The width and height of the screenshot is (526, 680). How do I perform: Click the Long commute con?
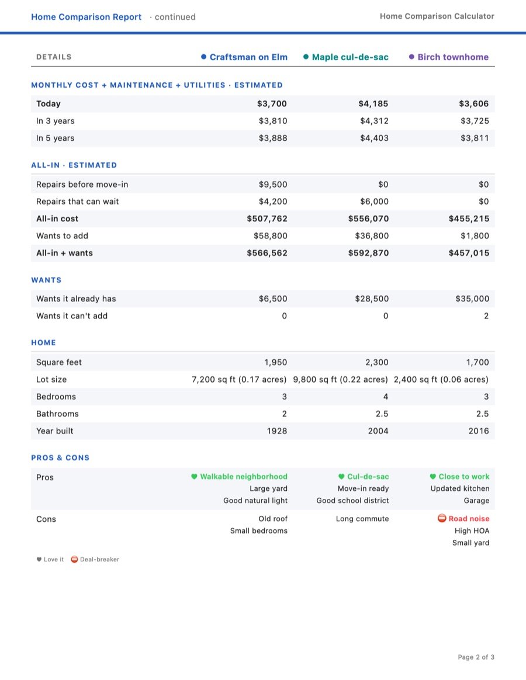pyautogui.click(x=362, y=519)
